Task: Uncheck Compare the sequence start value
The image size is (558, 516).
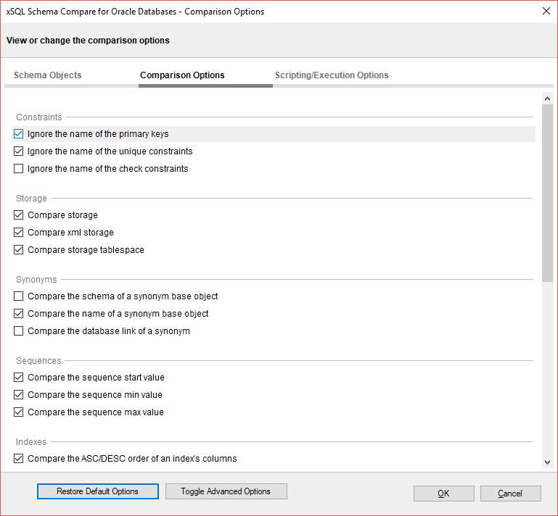Action: coord(19,378)
